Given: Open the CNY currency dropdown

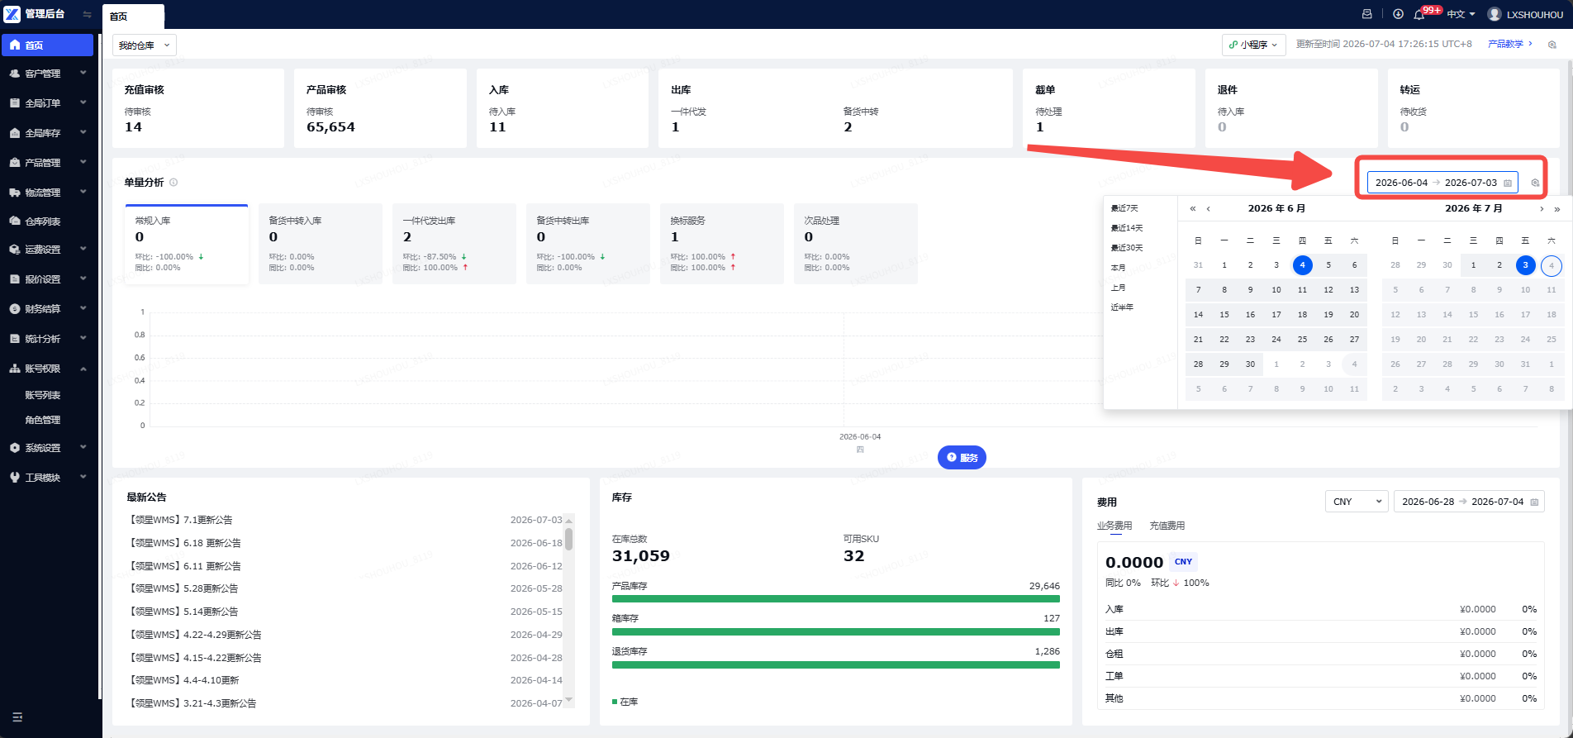Looking at the screenshot, I should pyautogui.click(x=1357, y=502).
